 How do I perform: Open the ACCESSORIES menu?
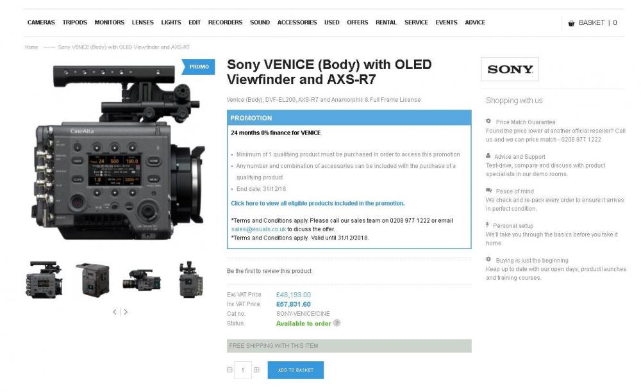click(x=297, y=22)
